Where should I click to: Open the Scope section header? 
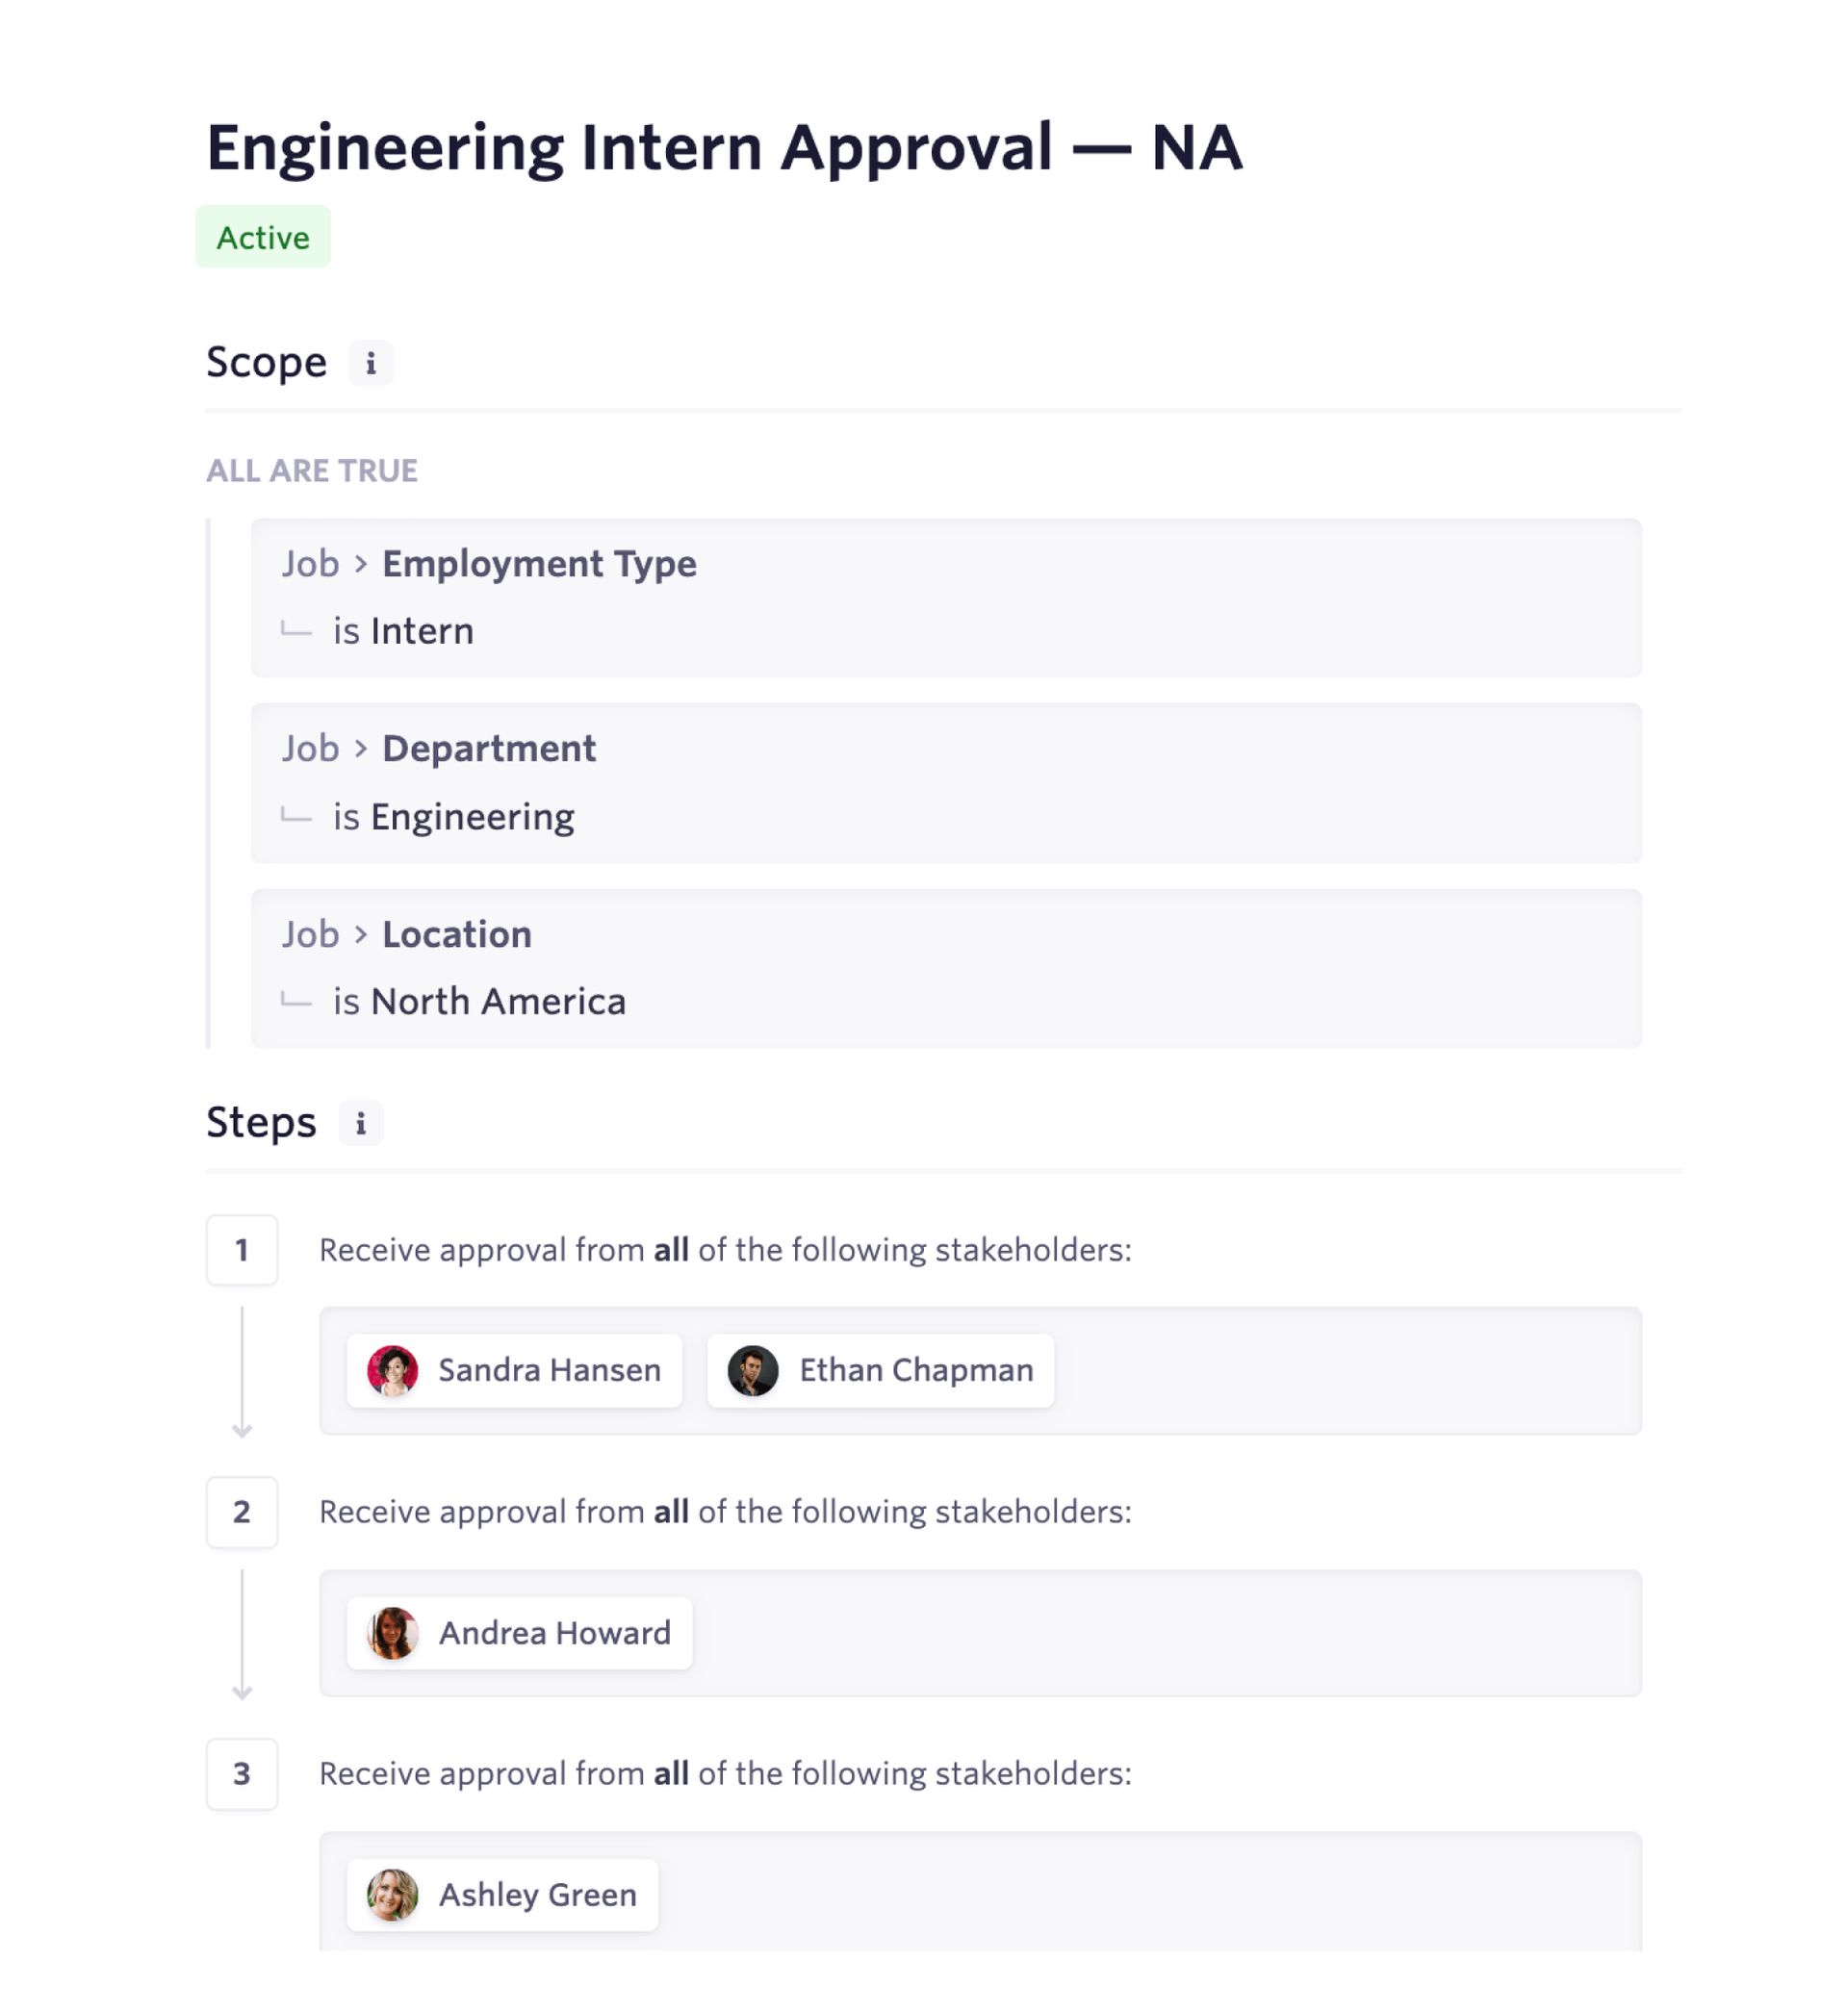(x=266, y=362)
